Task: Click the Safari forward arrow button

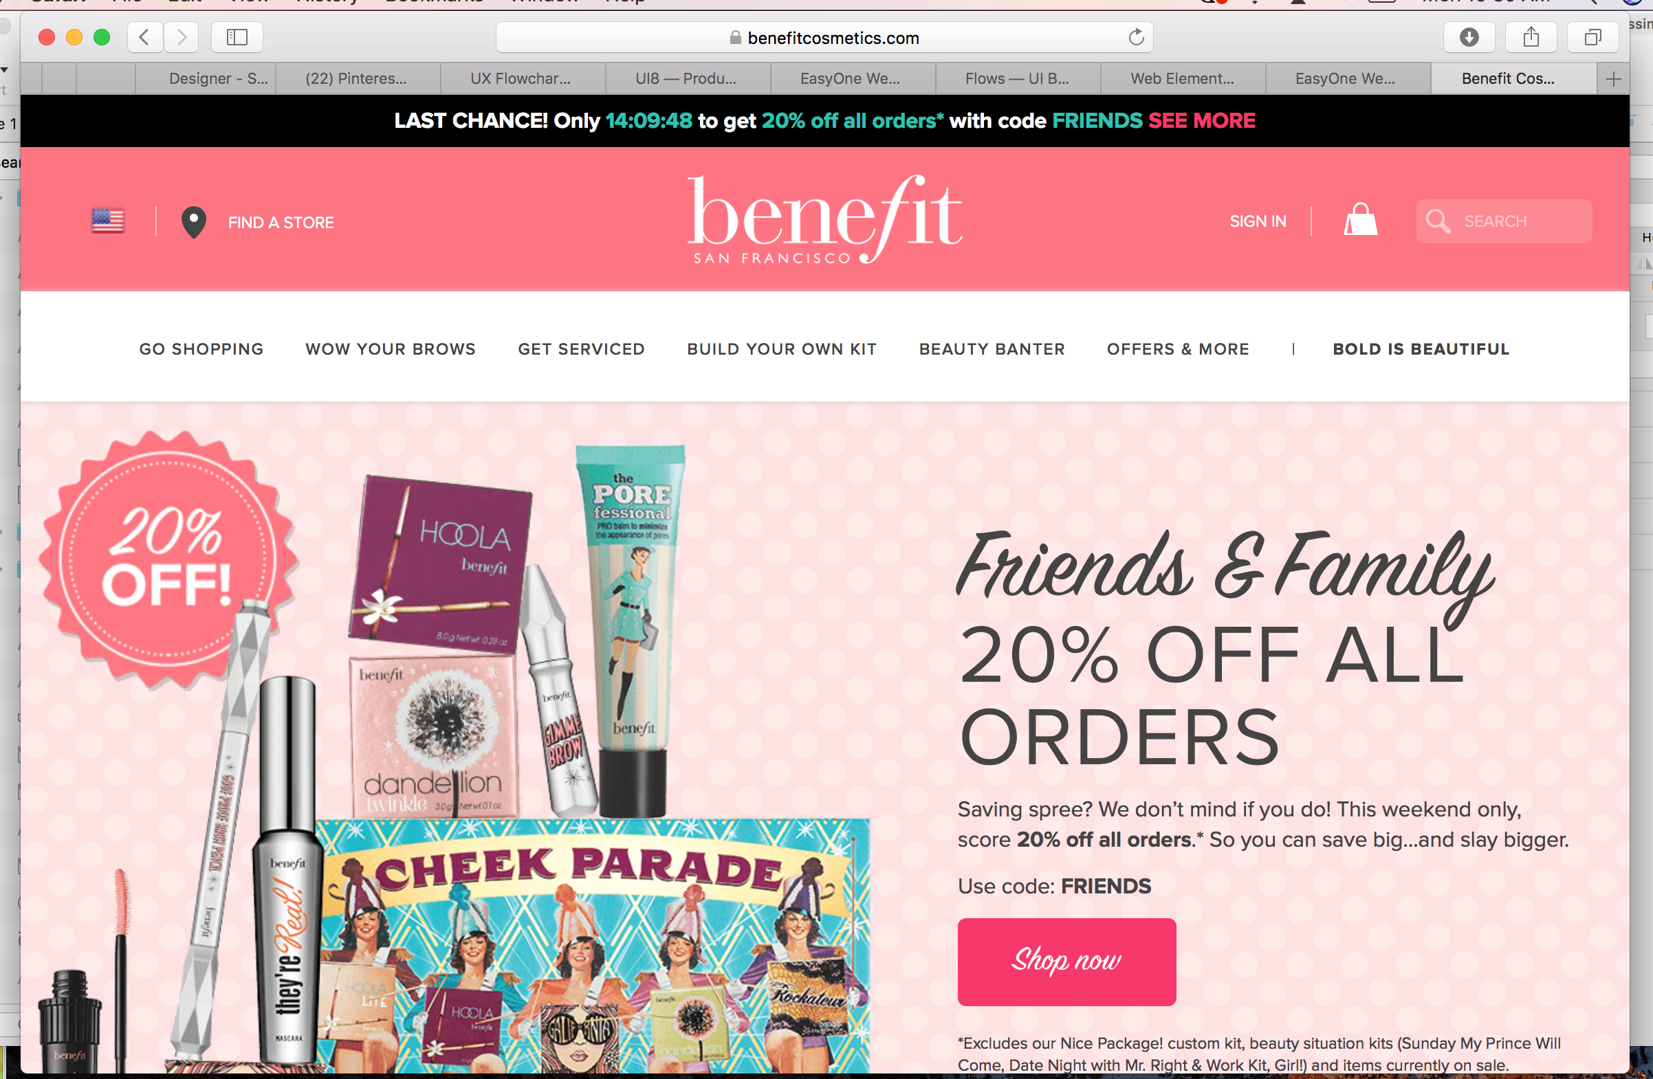Action: (x=182, y=37)
